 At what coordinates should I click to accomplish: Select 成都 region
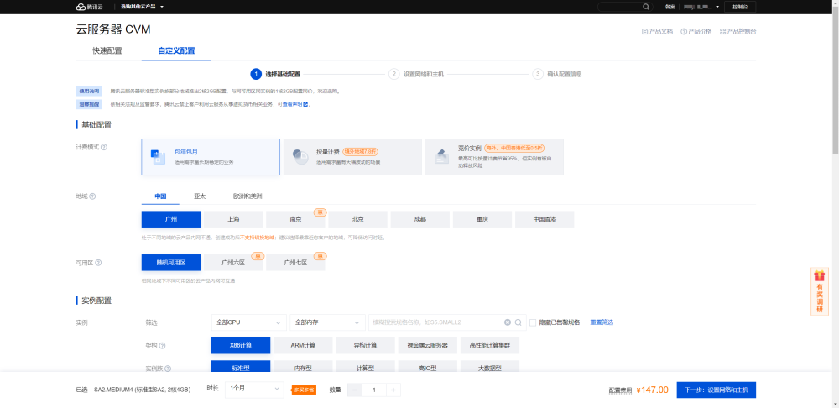click(420, 219)
